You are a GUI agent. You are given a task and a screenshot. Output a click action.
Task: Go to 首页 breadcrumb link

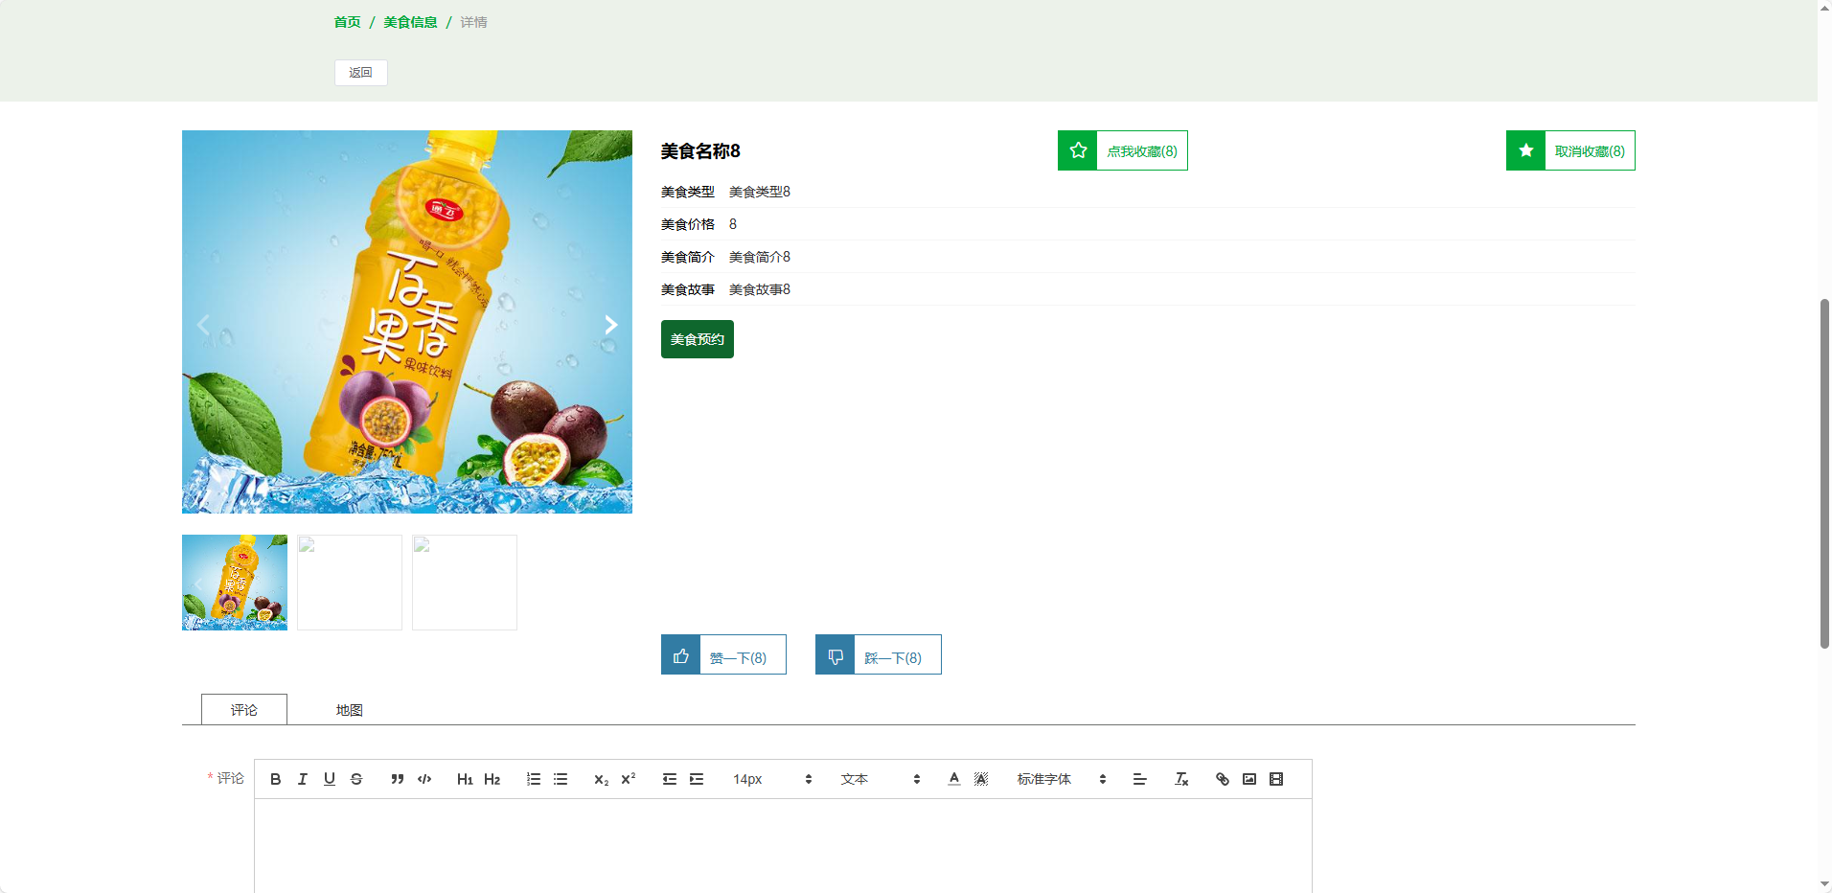click(x=347, y=22)
